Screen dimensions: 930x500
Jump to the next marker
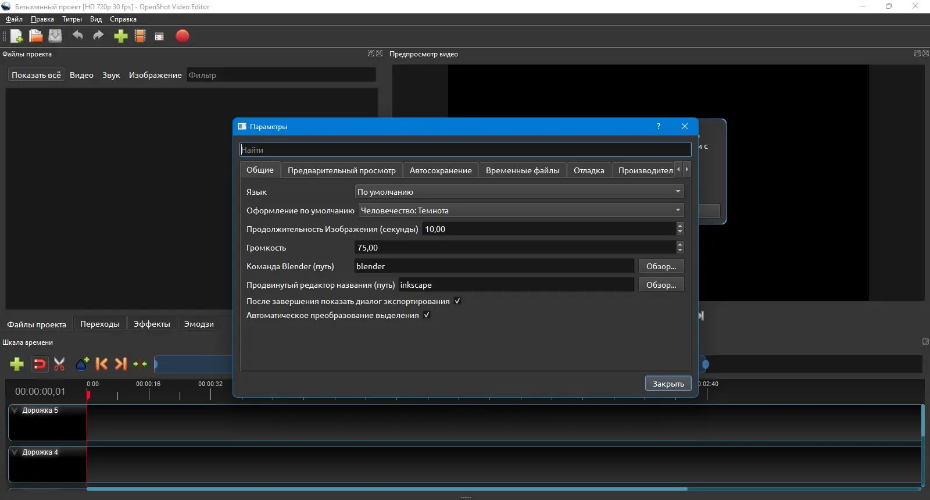point(121,364)
